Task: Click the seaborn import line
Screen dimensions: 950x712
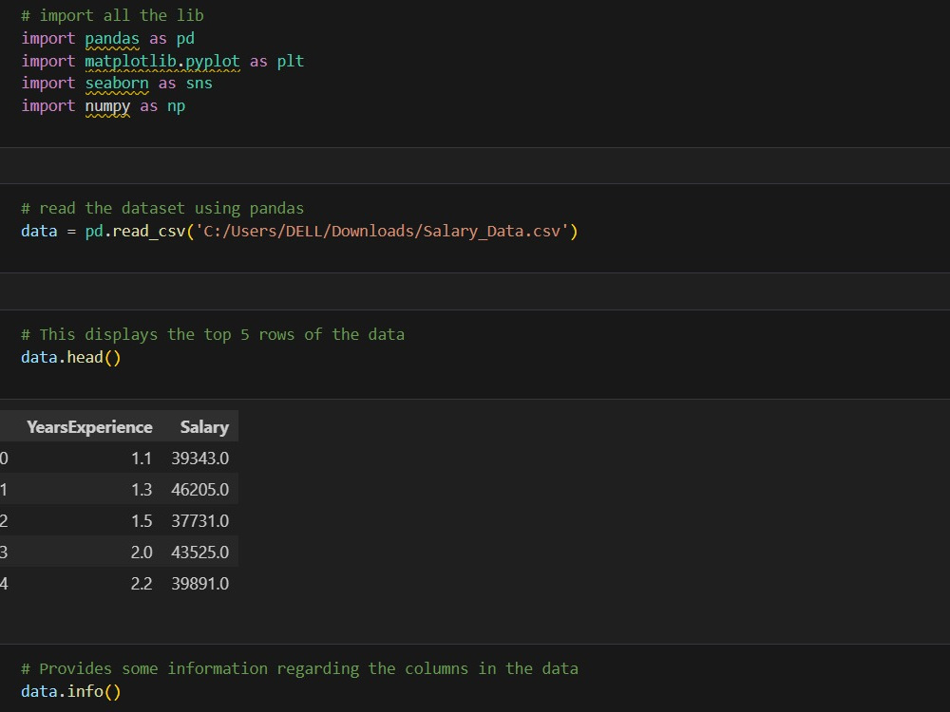Action: tap(117, 83)
